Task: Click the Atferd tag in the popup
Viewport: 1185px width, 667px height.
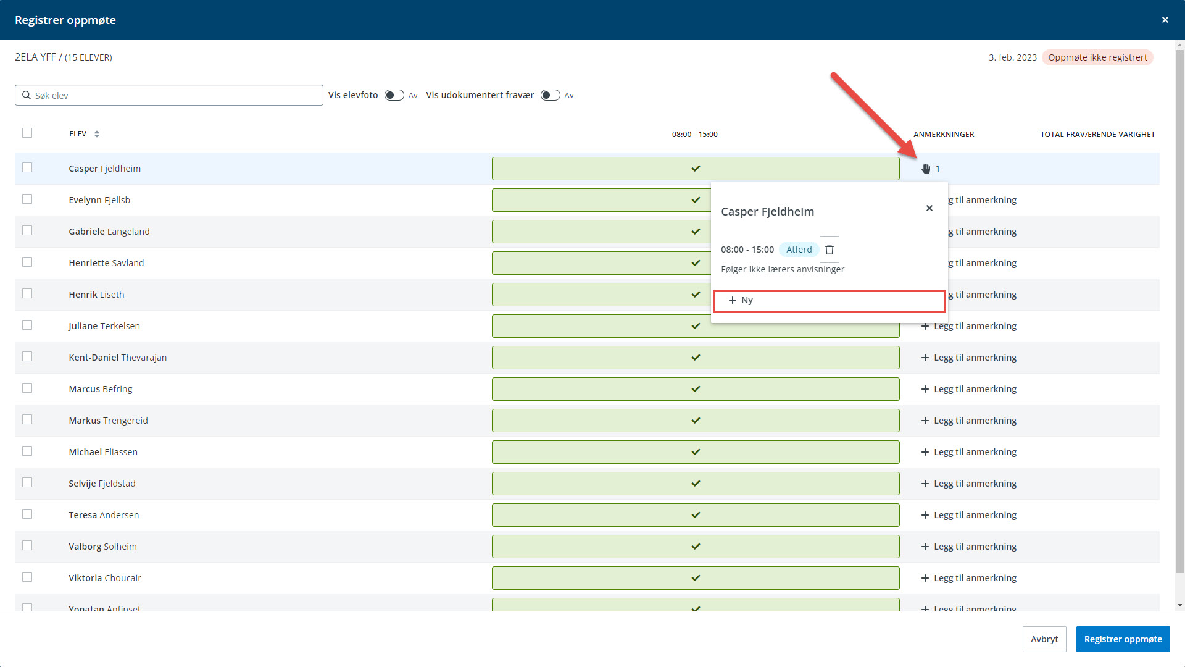Action: [x=799, y=250]
